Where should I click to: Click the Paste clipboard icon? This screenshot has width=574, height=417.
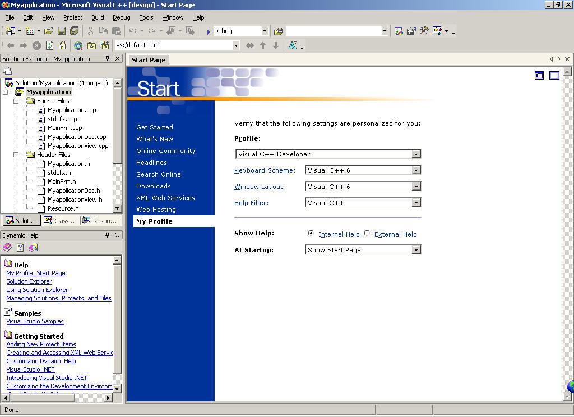[117, 31]
